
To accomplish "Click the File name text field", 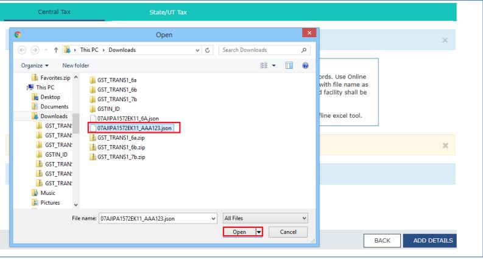I will [x=155, y=219].
